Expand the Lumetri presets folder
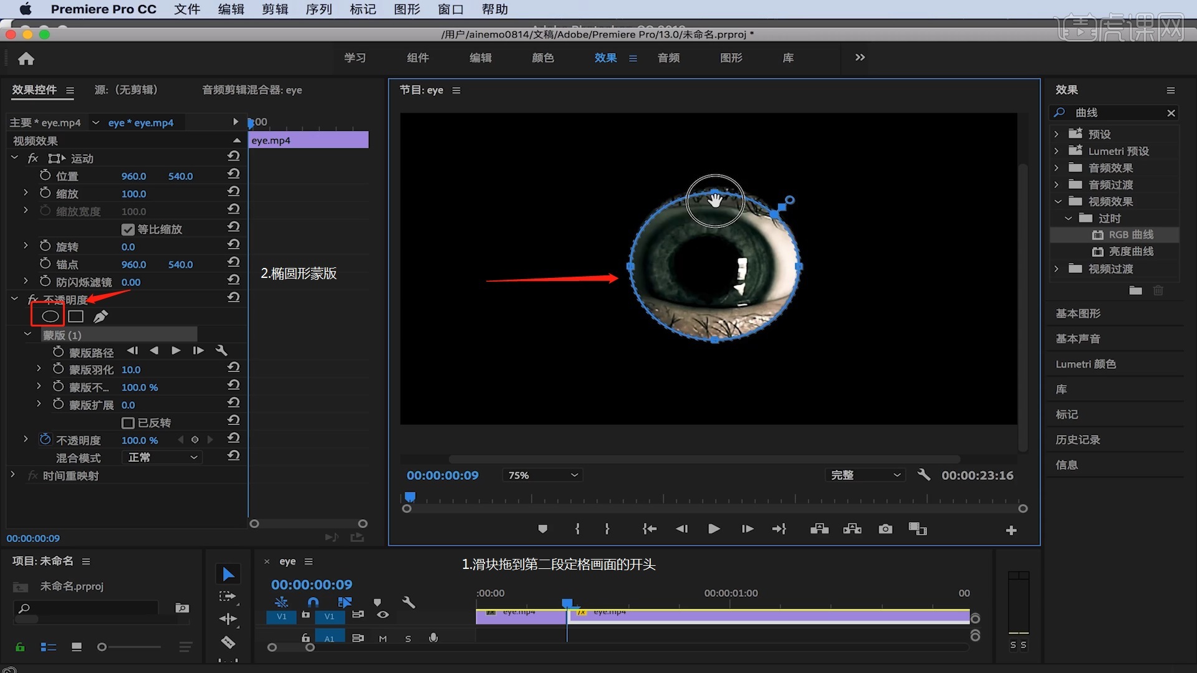The height and width of the screenshot is (673, 1197). point(1056,150)
